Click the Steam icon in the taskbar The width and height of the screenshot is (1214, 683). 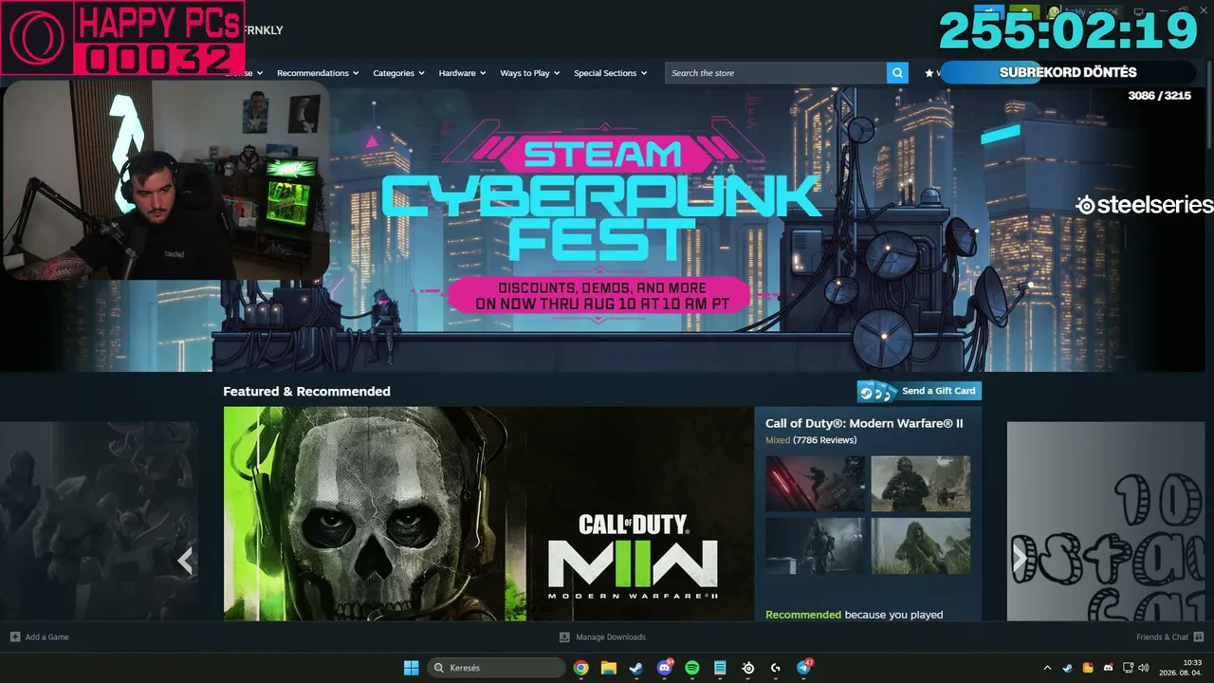[x=636, y=668]
